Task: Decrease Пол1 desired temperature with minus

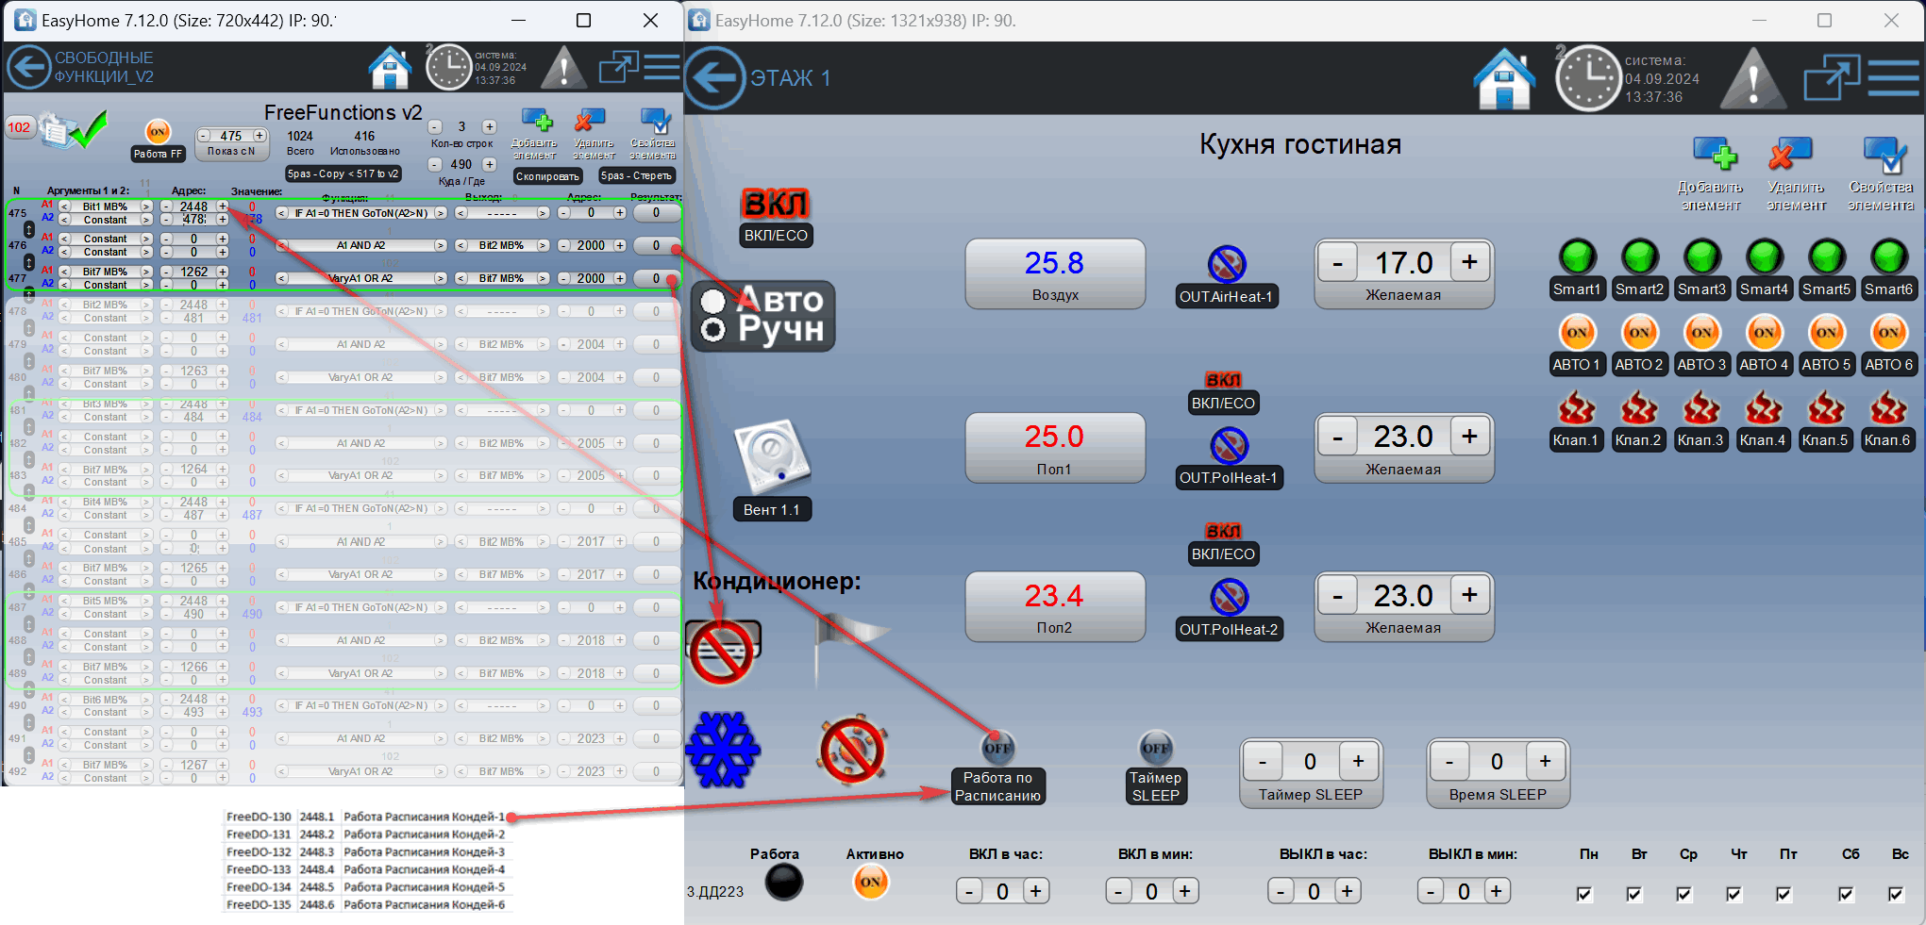Action: (x=1337, y=438)
